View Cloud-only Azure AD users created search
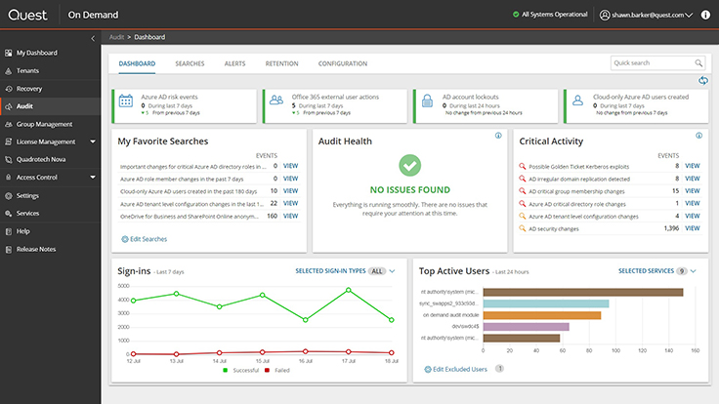 click(290, 190)
